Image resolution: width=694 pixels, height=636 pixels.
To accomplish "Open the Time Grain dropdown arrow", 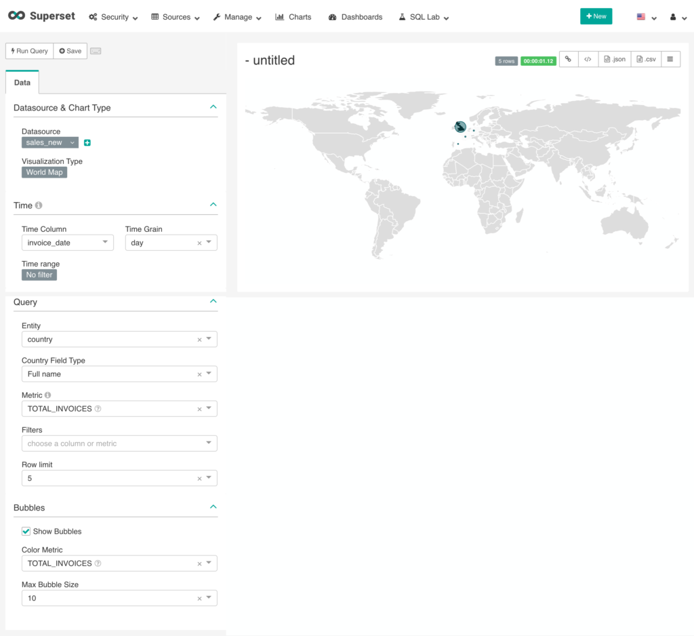I will (209, 242).
